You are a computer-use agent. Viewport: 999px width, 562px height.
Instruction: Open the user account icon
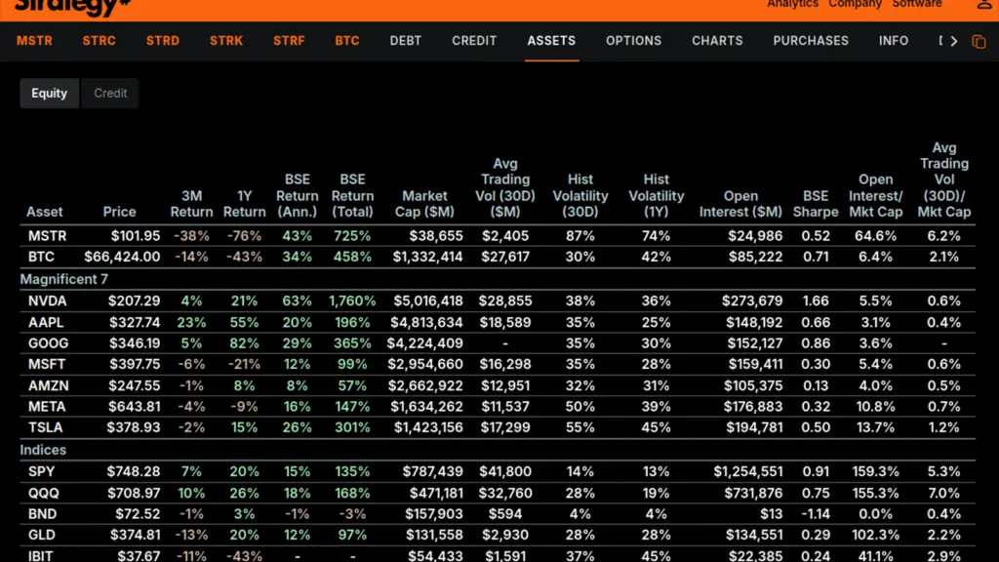983,4
